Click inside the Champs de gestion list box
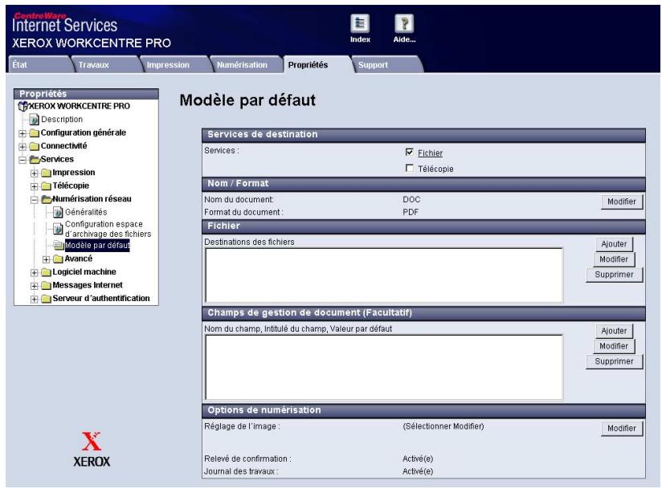This screenshot has height=489, width=662. click(384, 367)
